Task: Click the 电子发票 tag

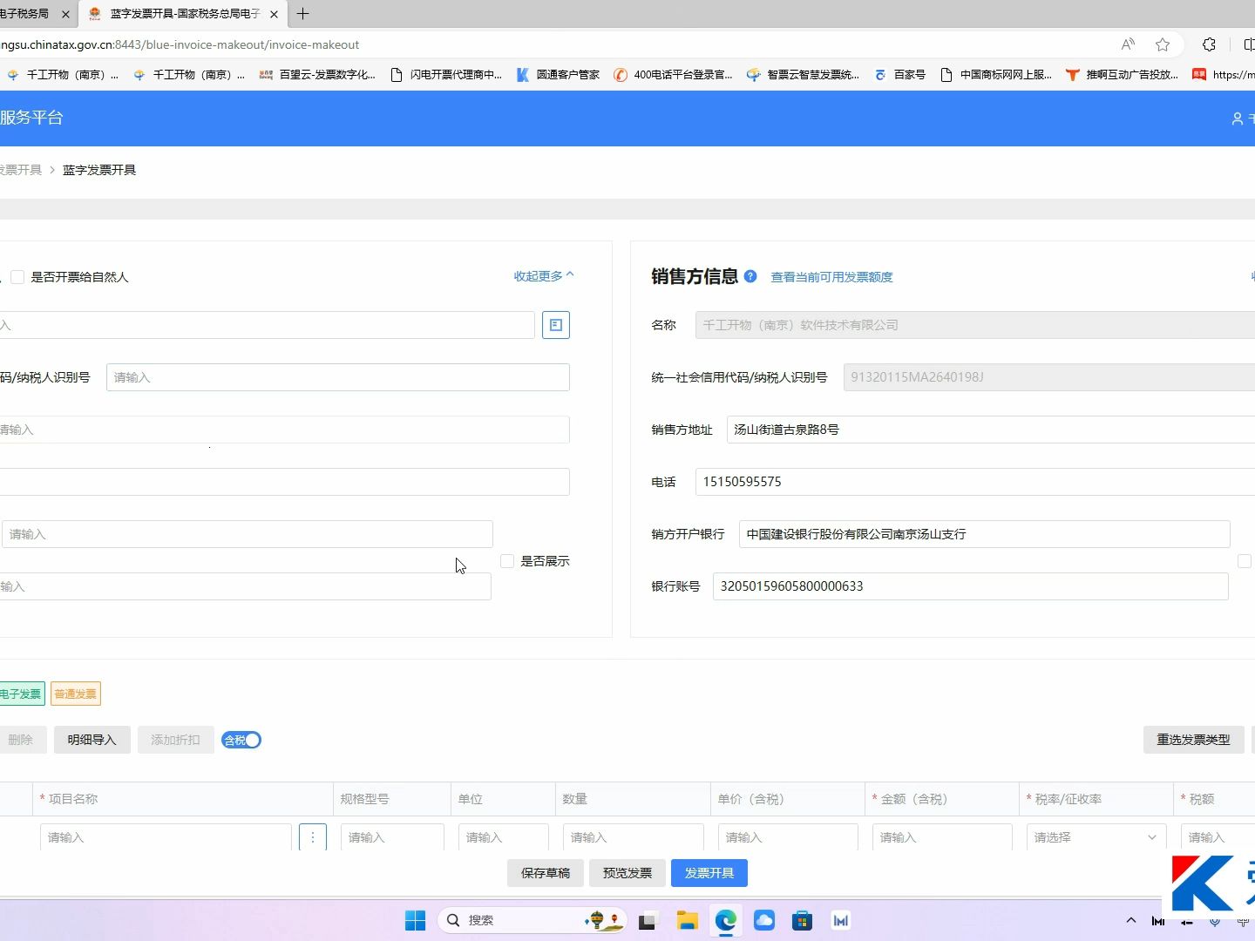Action: point(21,694)
